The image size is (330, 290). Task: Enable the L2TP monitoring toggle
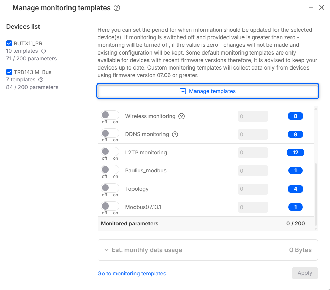tap(110, 151)
